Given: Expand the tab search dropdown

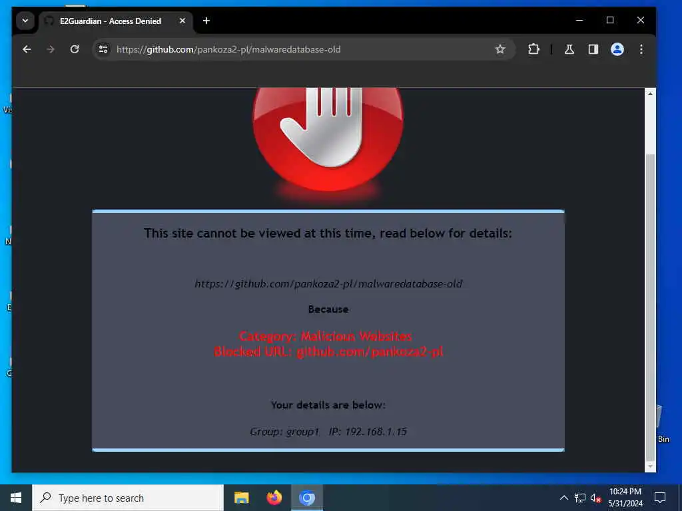Looking at the screenshot, I should [25, 21].
